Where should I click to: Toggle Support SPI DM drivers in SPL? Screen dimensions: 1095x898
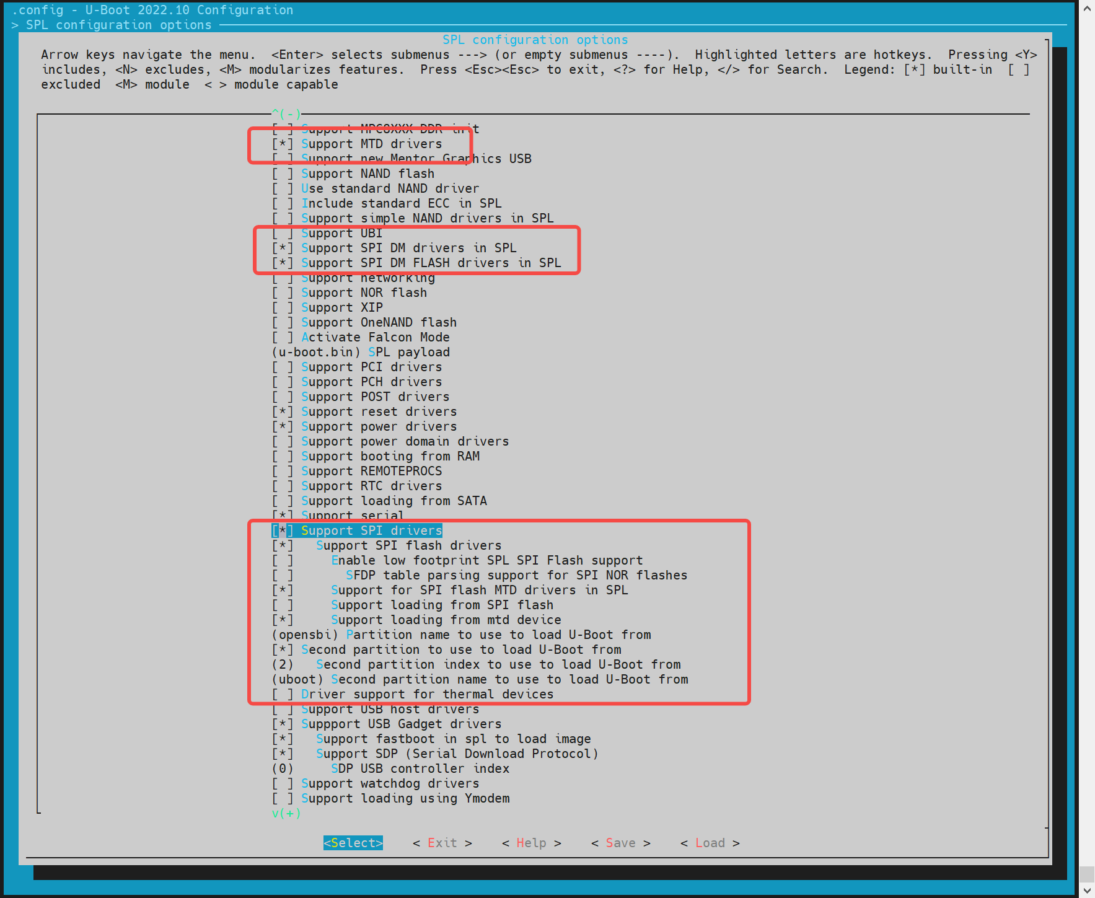tap(283, 248)
